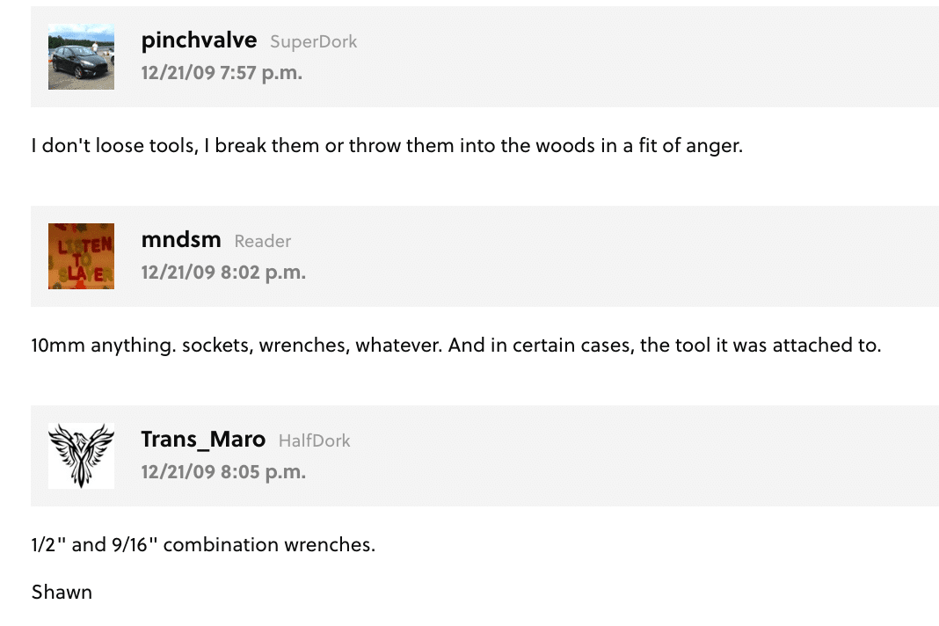Click the 'Shawn' signature line

[x=62, y=593]
